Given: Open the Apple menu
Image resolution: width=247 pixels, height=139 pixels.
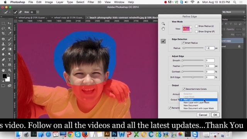Looking at the screenshot, I should point(5,2).
